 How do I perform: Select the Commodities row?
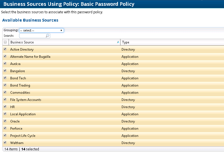(20, 93)
